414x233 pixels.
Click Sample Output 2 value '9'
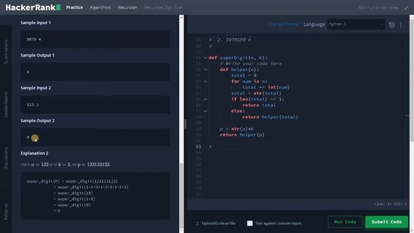28,137
